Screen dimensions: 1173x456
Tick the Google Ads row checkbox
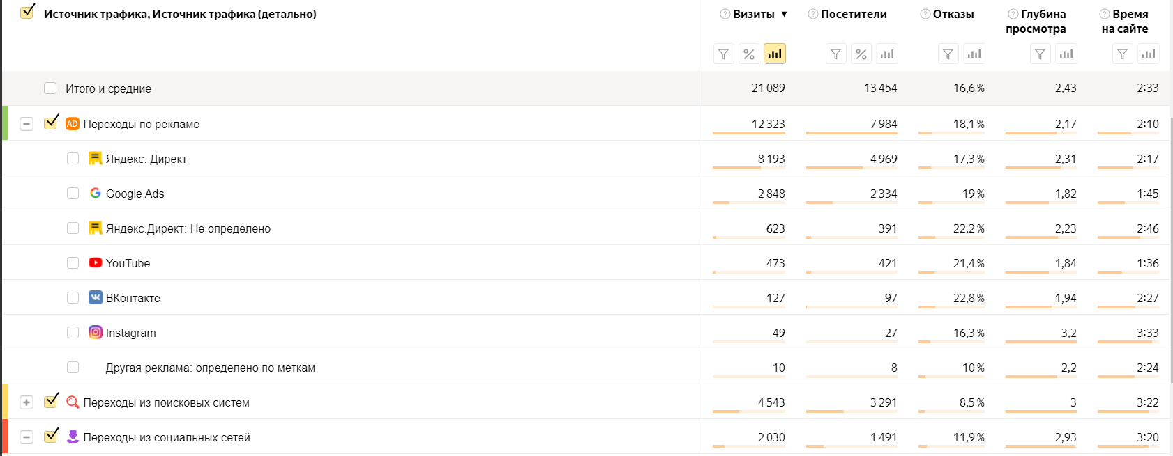73,194
